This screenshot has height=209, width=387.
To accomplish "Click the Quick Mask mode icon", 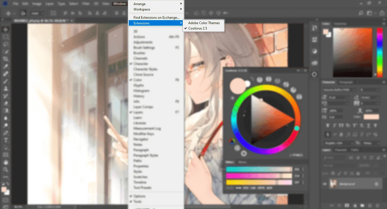I will 6,200.
